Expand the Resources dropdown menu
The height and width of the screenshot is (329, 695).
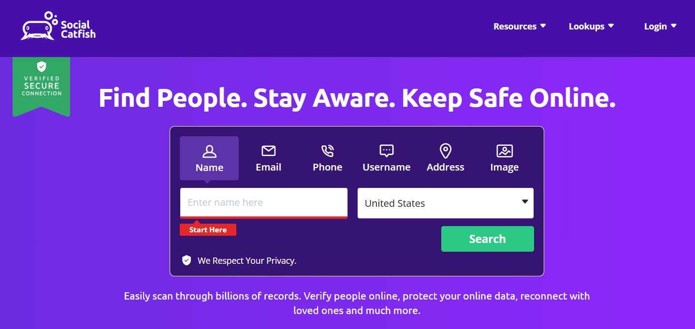(x=520, y=27)
